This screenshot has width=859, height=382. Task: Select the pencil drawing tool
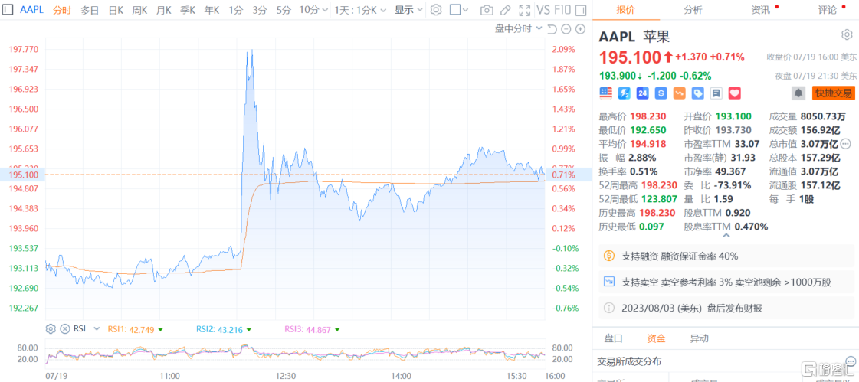(x=506, y=10)
